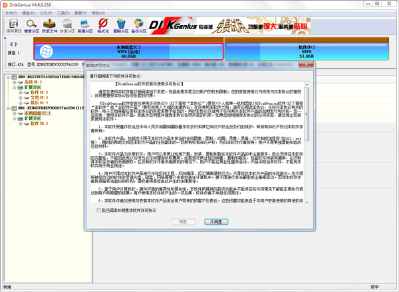Open the Backup Partition (备份分区) tool

coord(139,25)
